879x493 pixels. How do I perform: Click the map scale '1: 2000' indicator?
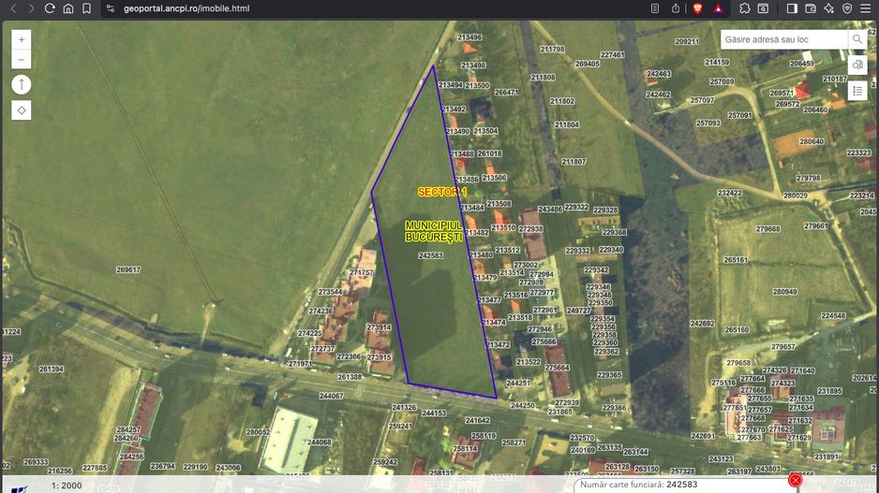(67, 486)
